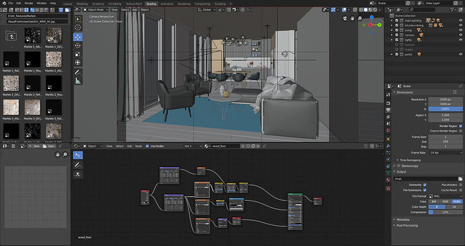Image resolution: width=465 pixels, height=246 pixels.
Task: Expand the Metadata panel
Action: pos(394,220)
